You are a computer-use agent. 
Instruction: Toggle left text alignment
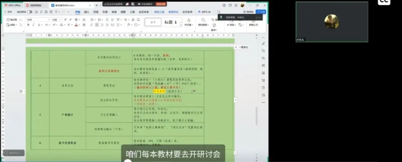(92, 25)
